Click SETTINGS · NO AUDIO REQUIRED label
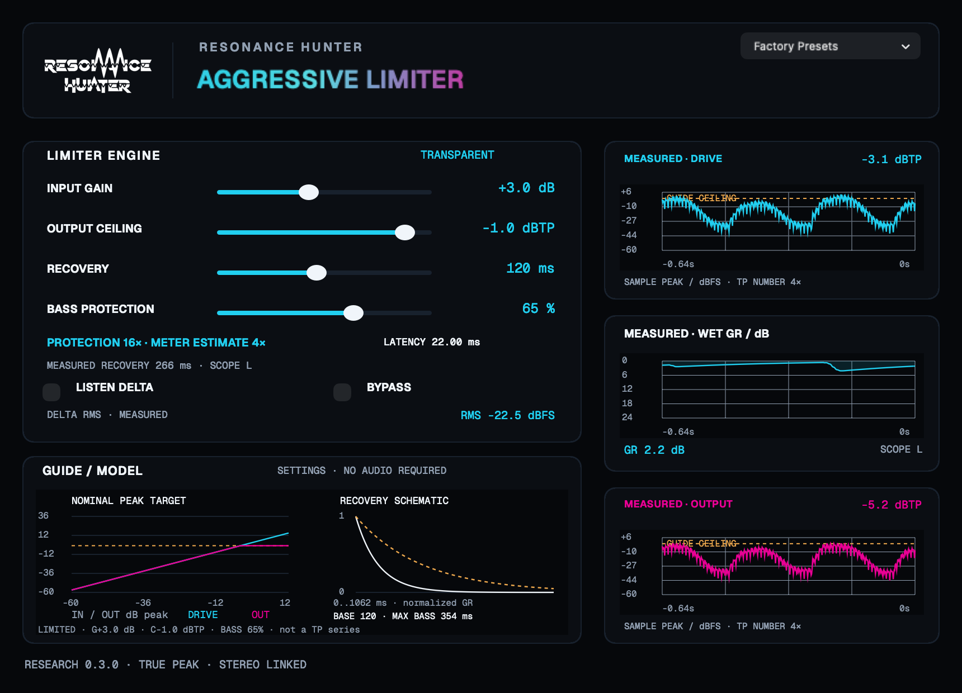 [362, 471]
